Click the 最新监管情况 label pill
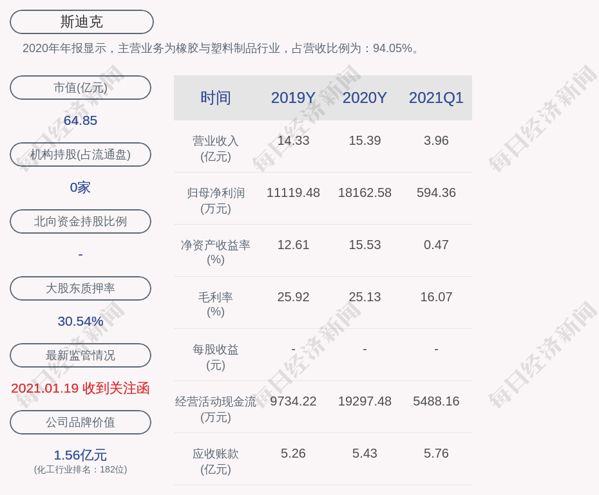This screenshot has height=495, width=599. click(x=81, y=355)
